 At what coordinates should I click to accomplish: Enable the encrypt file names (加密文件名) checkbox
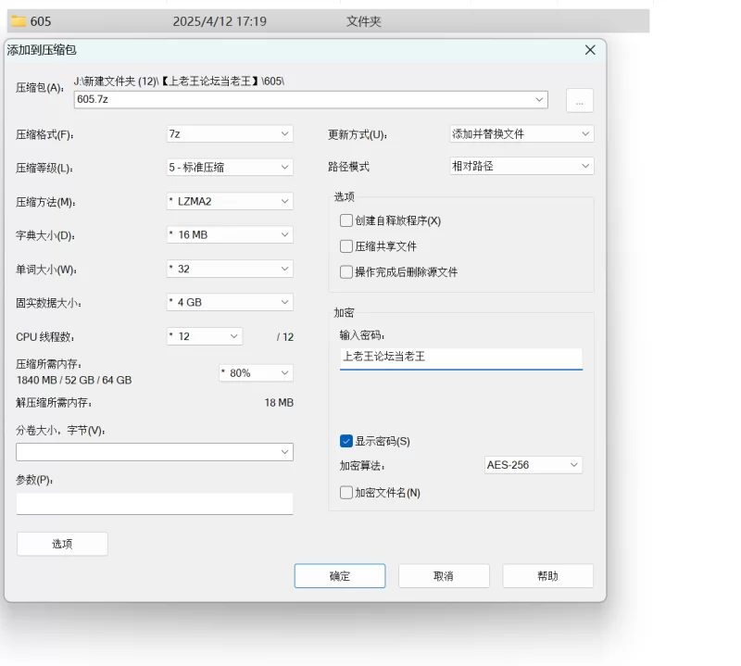(346, 493)
